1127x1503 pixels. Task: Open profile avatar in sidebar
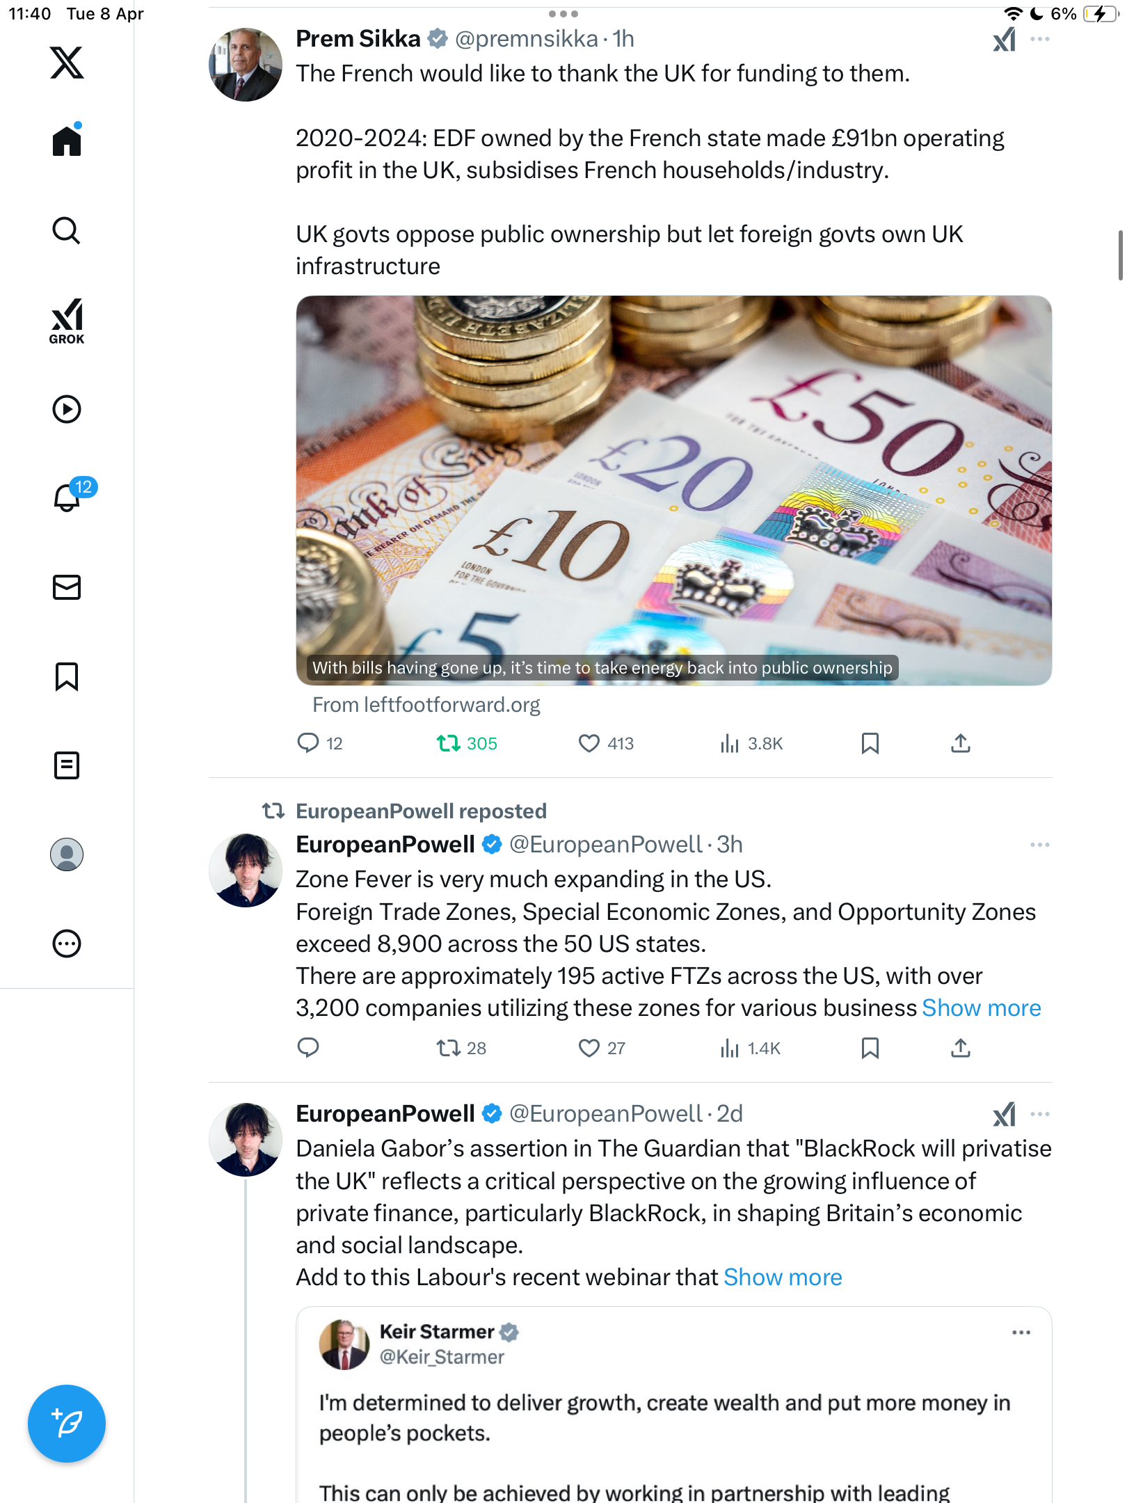67,854
